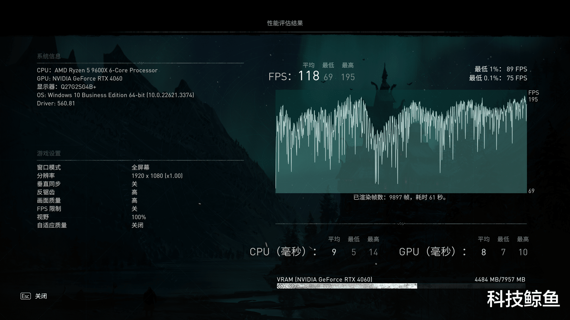
Task: Click the average FPS 118 value
Action: click(x=309, y=76)
